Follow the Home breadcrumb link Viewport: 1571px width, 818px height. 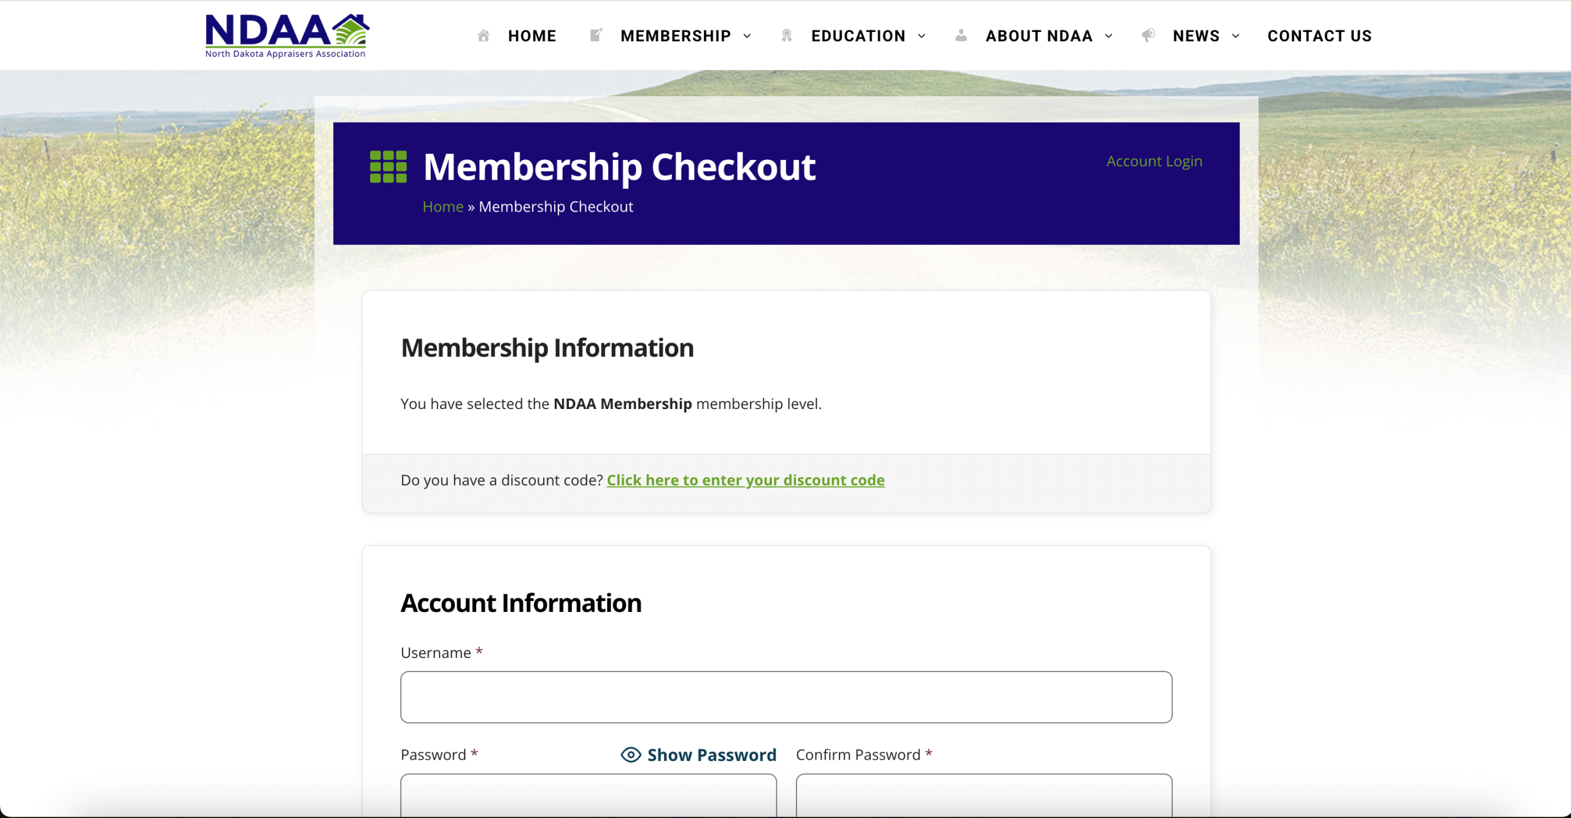pyautogui.click(x=442, y=207)
